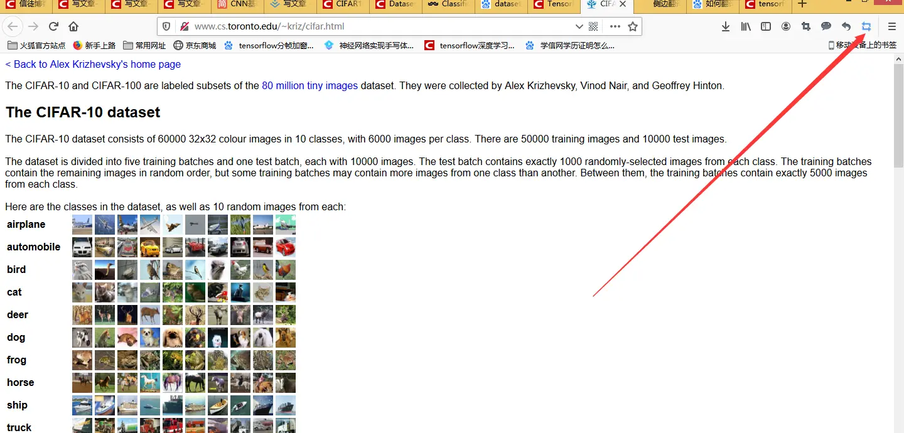Open the hamburger application menu

(x=891, y=26)
